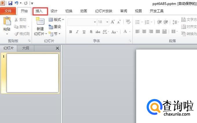The width and height of the screenshot is (197, 123).
Task: Click the 重设 (Reset) slide button
Action: coord(55,27)
